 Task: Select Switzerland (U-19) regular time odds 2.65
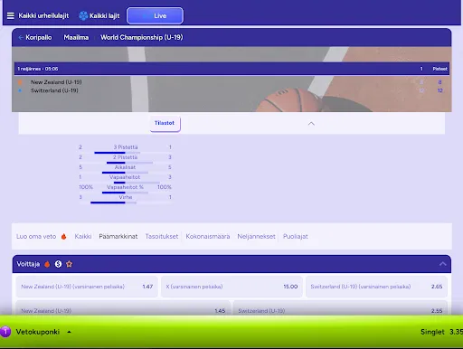coord(376,287)
